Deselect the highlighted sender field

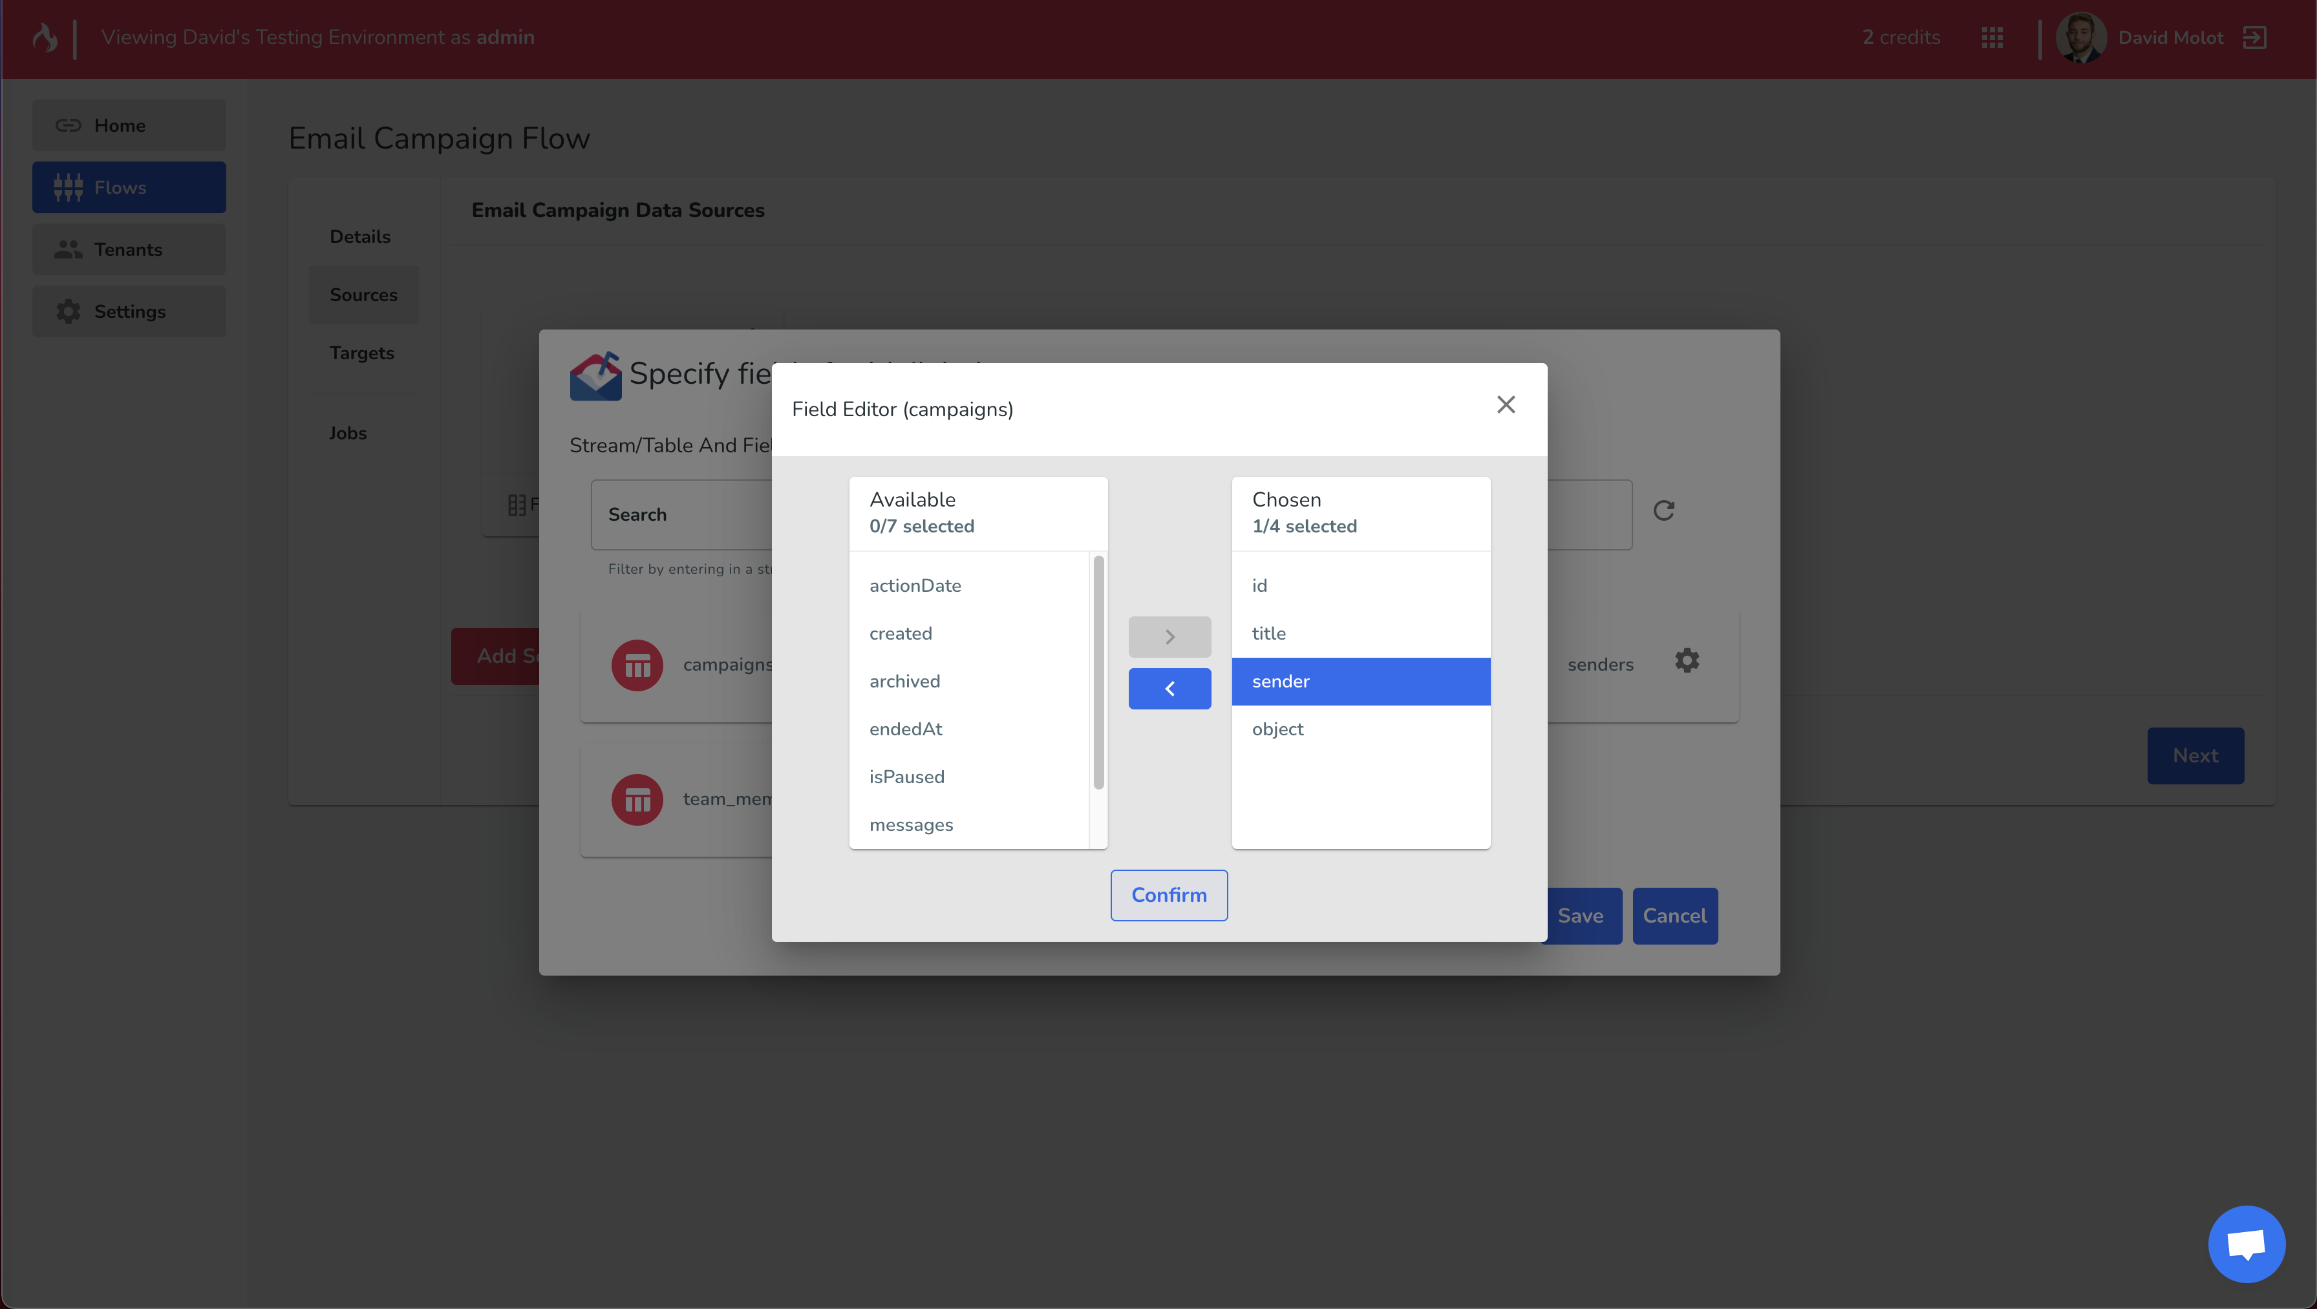(x=1360, y=682)
